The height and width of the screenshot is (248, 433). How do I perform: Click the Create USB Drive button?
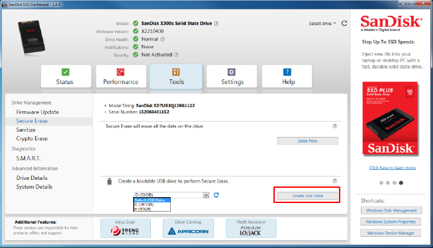click(308, 196)
